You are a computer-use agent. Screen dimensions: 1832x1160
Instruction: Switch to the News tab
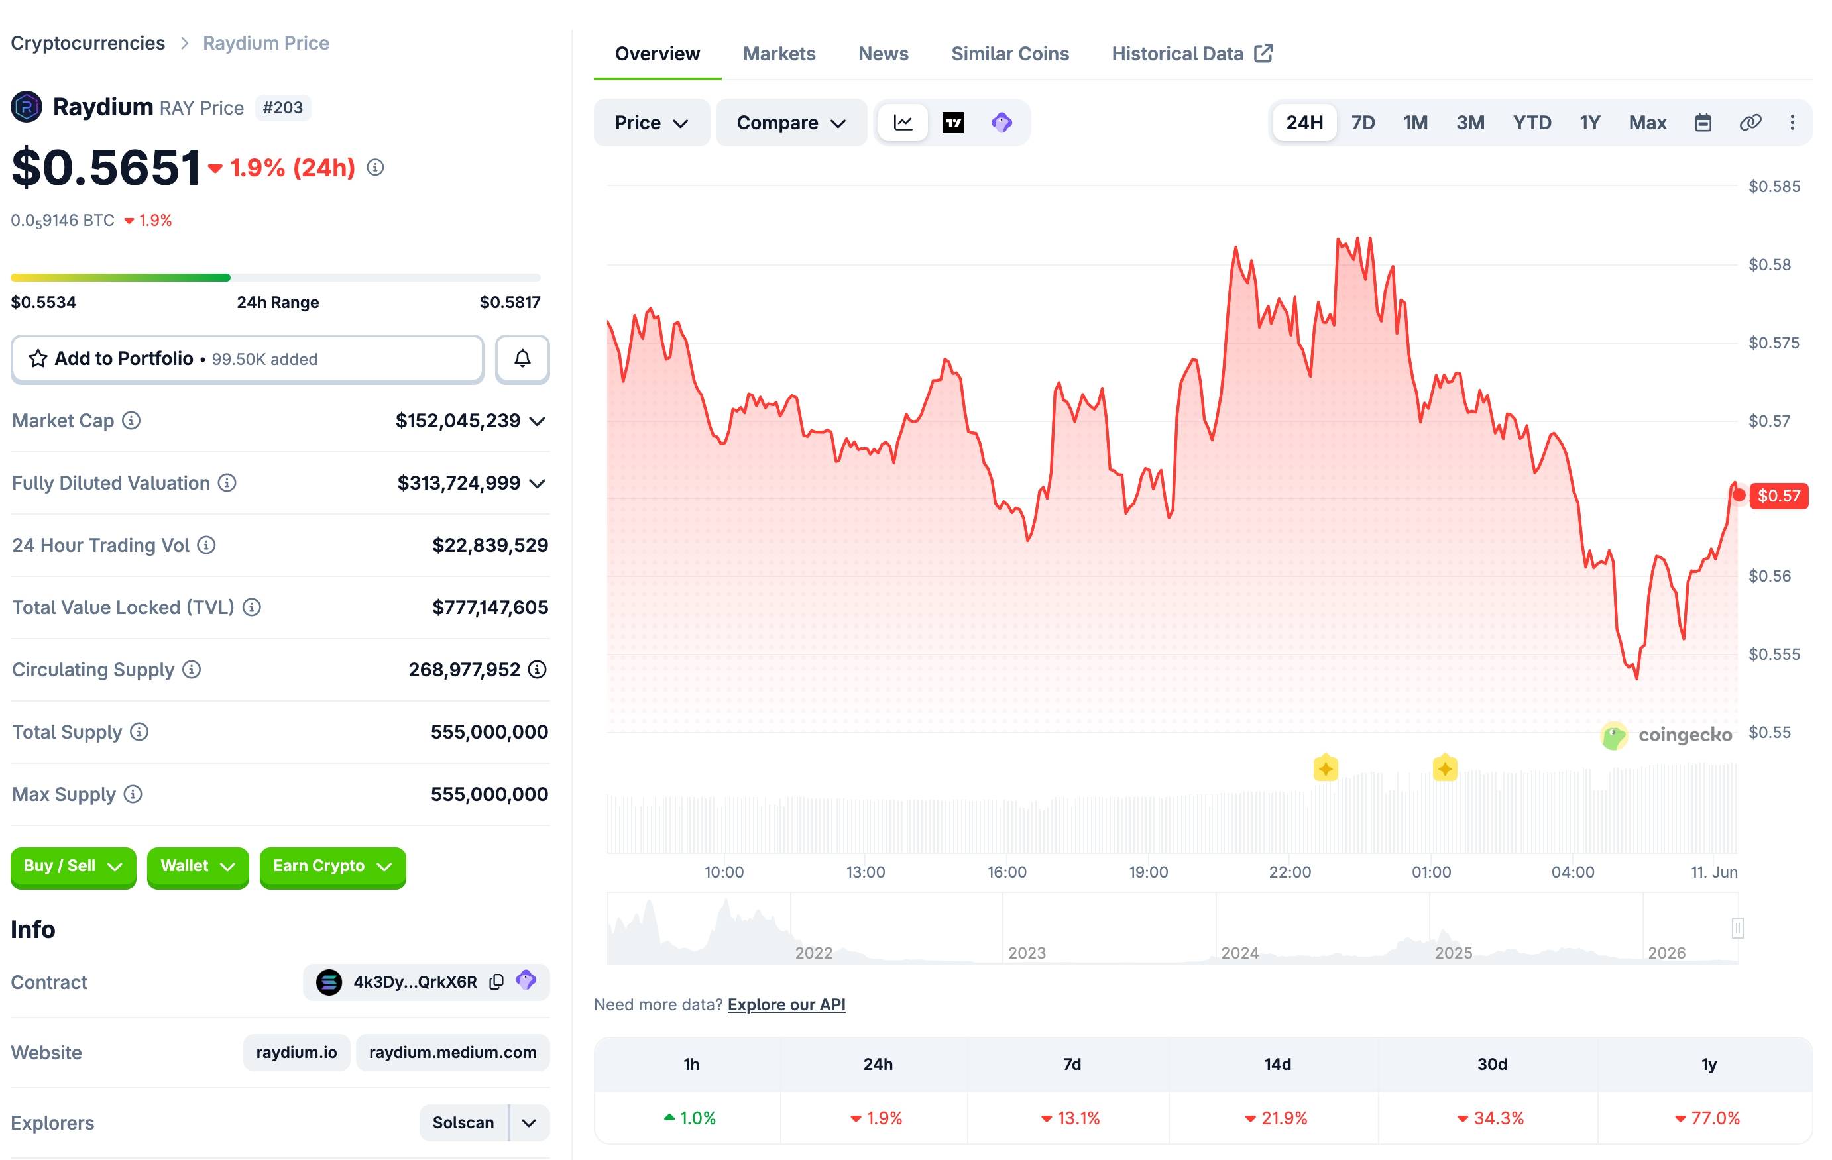(x=884, y=53)
